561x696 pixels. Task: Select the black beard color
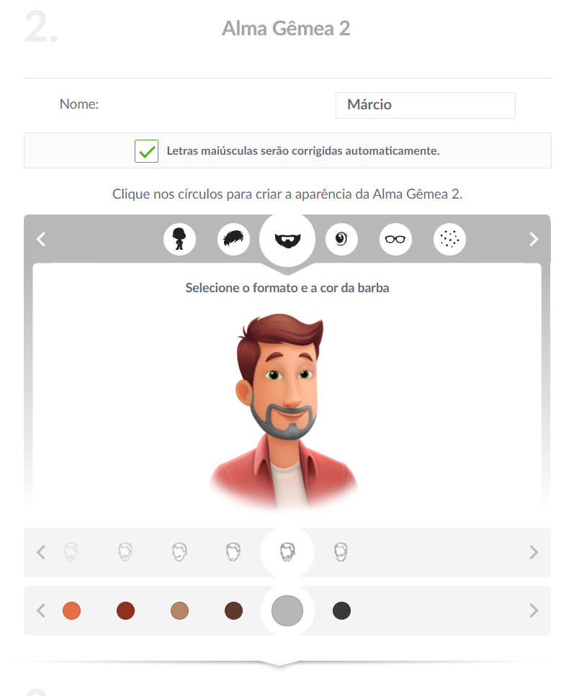pyautogui.click(x=341, y=611)
